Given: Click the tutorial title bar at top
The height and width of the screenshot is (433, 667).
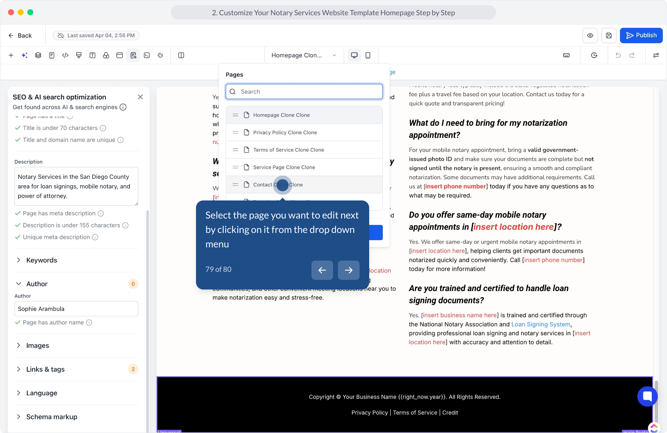Looking at the screenshot, I should click(x=333, y=12).
